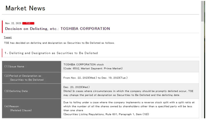Click the TOSHIBA CORPORATION stock cell text

click(x=84, y=64)
